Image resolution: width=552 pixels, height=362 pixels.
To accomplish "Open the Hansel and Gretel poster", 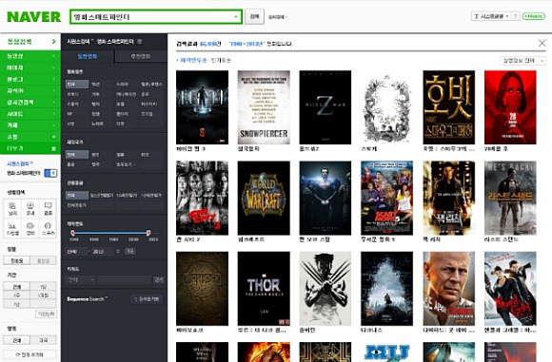I will coord(510,289).
